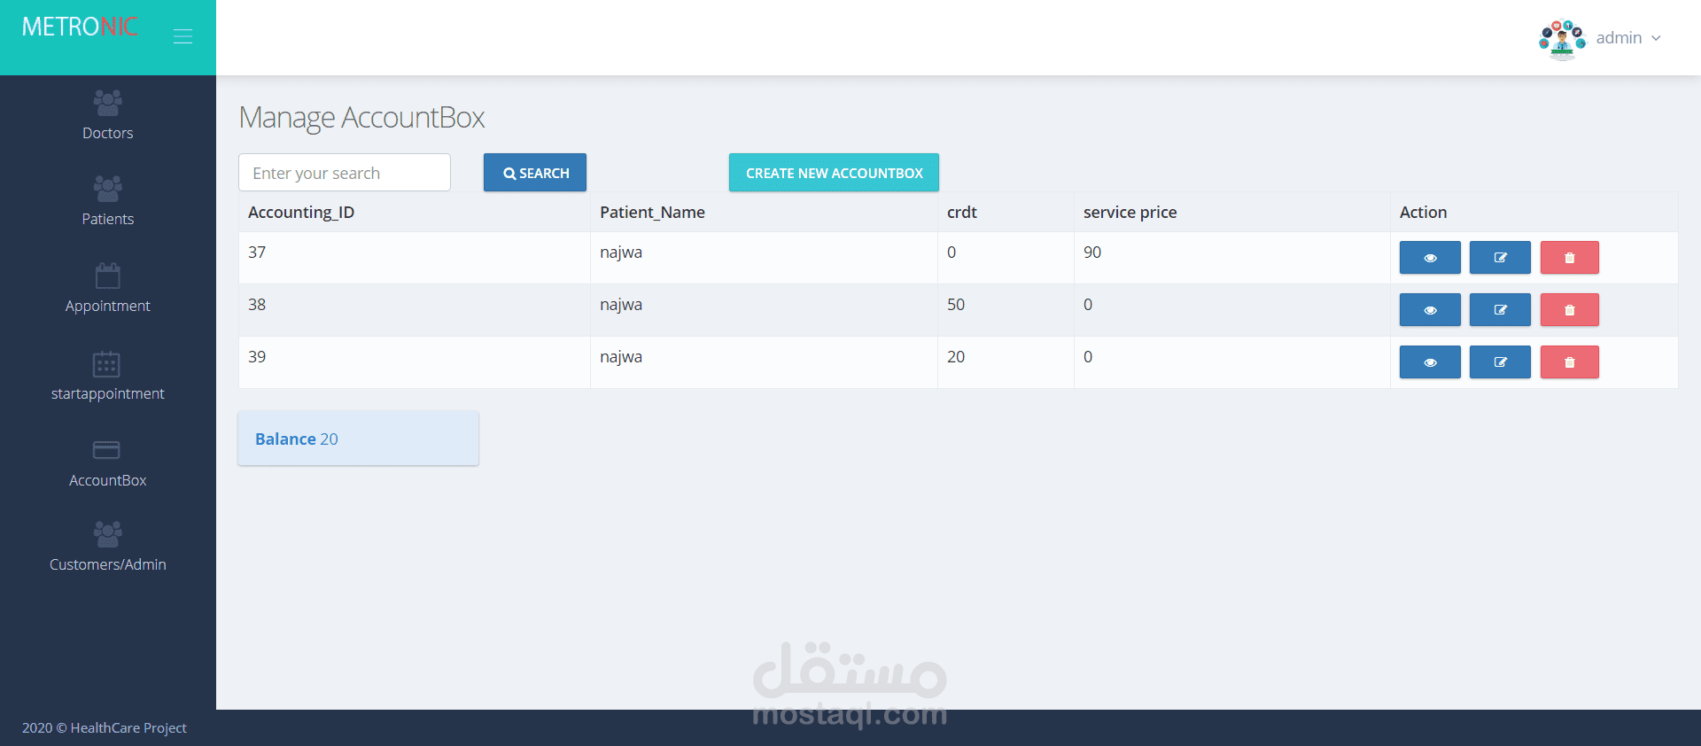The height and width of the screenshot is (746, 1701).
Task: Open the AccountBox card icon
Action: pyautogui.click(x=106, y=450)
